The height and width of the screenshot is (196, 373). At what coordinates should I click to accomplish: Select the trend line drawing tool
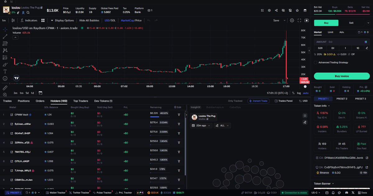pyautogui.click(x=5, y=36)
